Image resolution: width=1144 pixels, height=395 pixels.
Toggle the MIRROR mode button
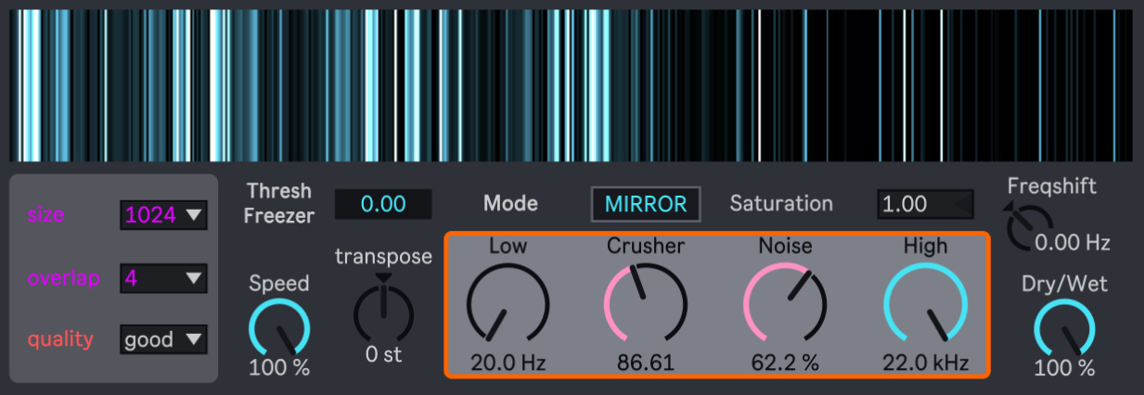646,204
